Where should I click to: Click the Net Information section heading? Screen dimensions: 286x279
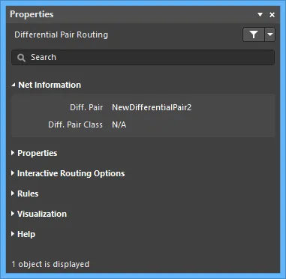(x=50, y=85)
